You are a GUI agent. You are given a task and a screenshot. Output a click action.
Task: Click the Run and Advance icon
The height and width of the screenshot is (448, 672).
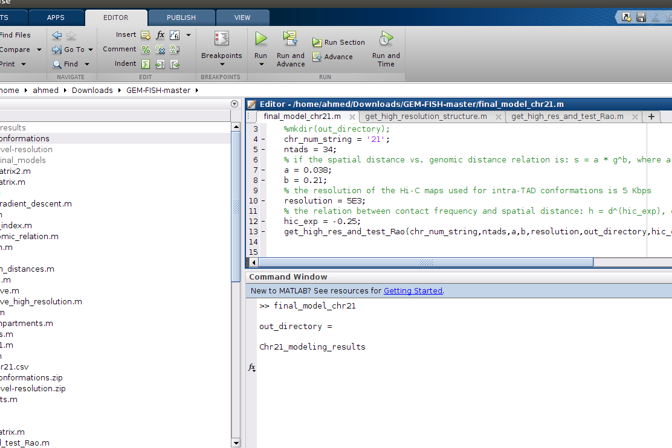(290, 38)
